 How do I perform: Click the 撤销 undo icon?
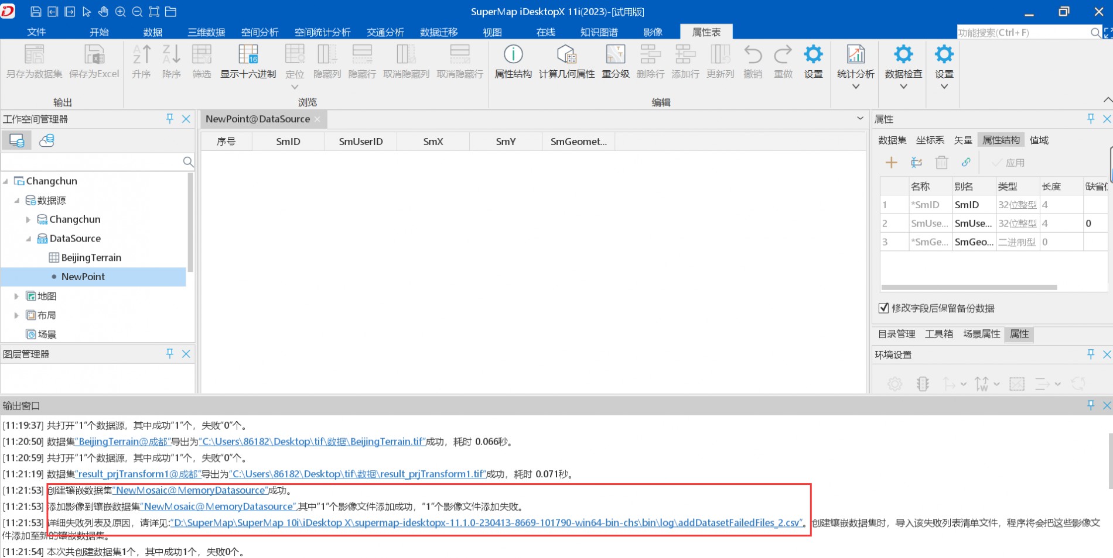pos(753,54)
